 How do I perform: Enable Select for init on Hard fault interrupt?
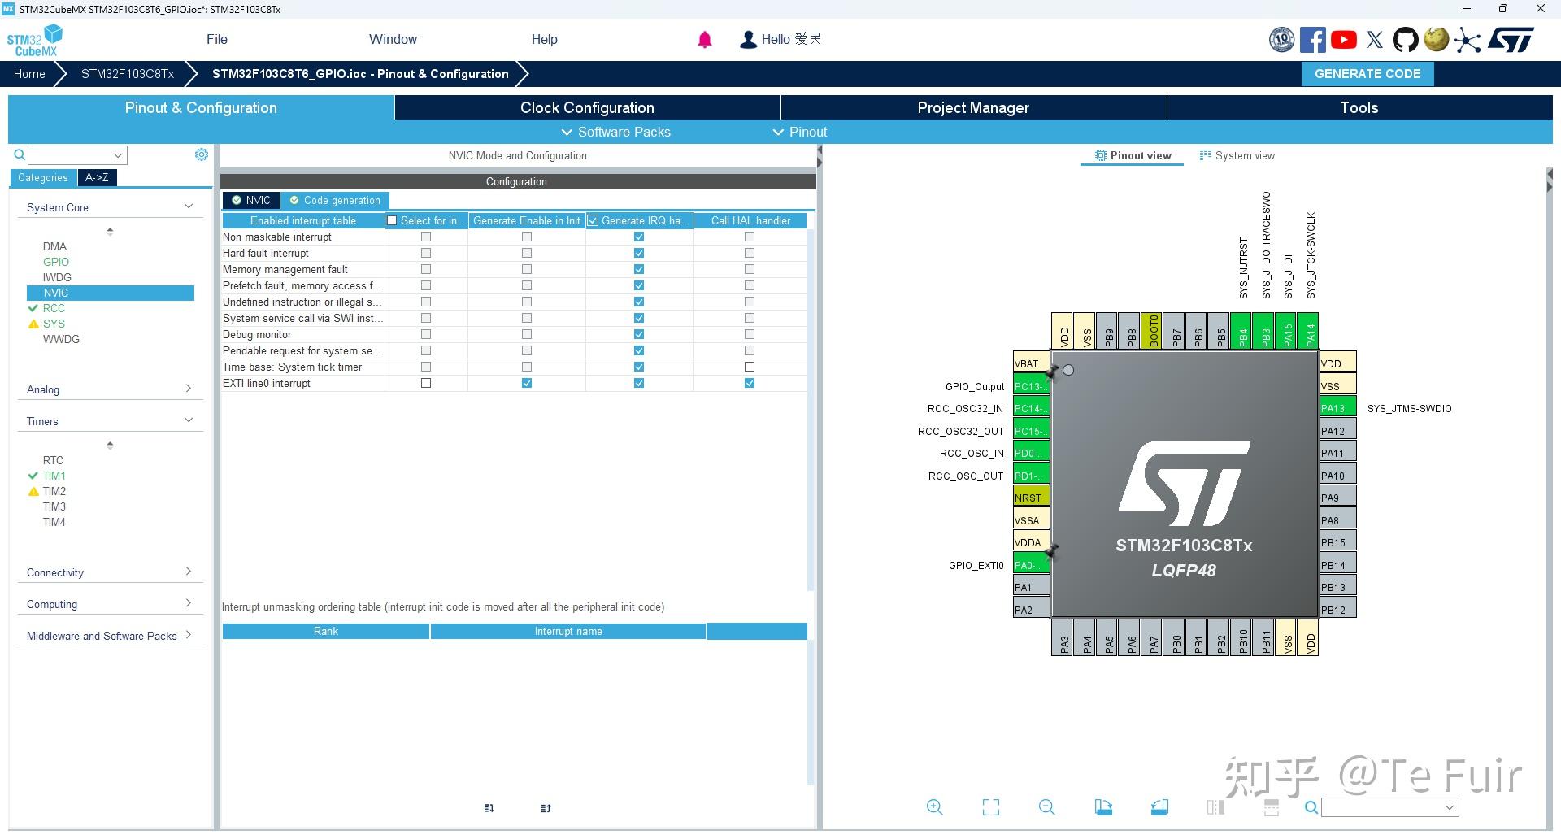point(425,253)
